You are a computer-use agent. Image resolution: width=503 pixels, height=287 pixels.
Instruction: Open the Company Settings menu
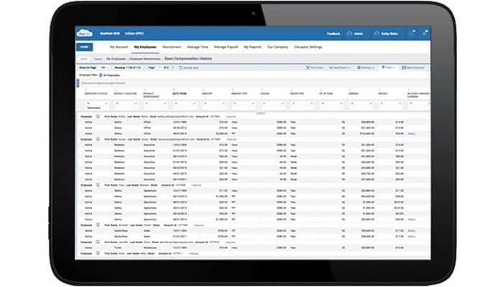(308, 47)
